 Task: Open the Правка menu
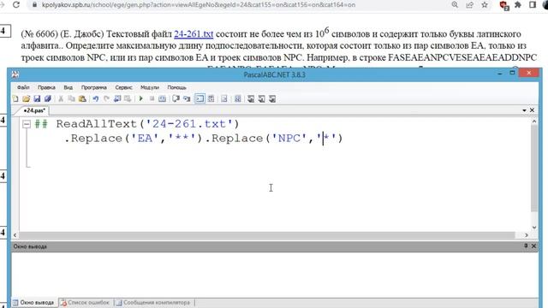tap(46, 87)
